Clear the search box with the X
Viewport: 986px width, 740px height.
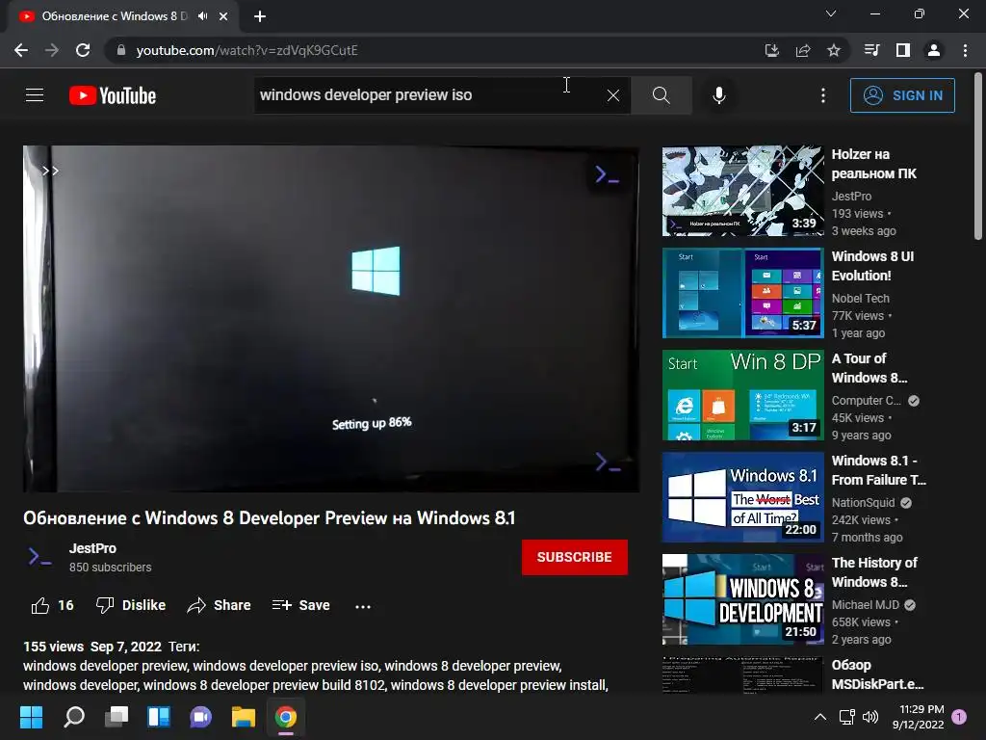pyautogui.click(x=613, y=95)
